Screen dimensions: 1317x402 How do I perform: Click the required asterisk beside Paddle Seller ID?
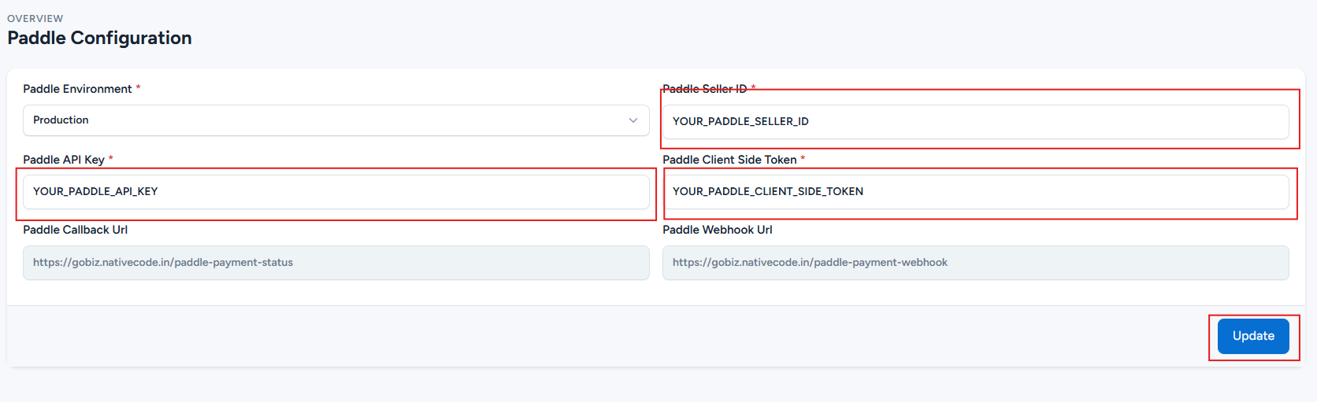[x=753, y=88]
